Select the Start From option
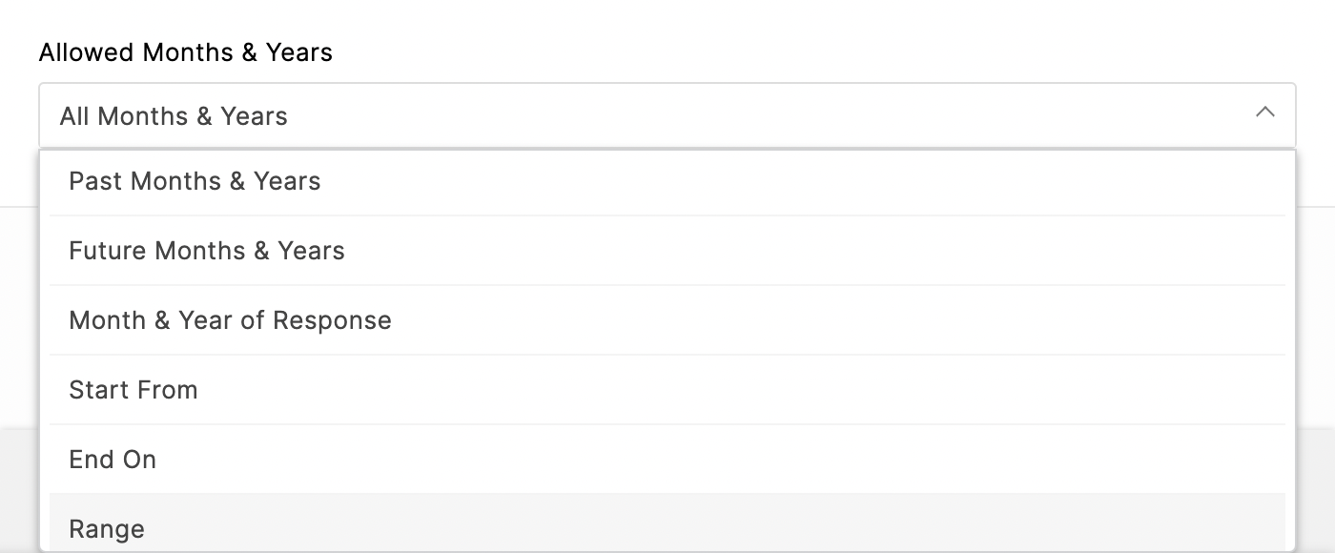 133,390
